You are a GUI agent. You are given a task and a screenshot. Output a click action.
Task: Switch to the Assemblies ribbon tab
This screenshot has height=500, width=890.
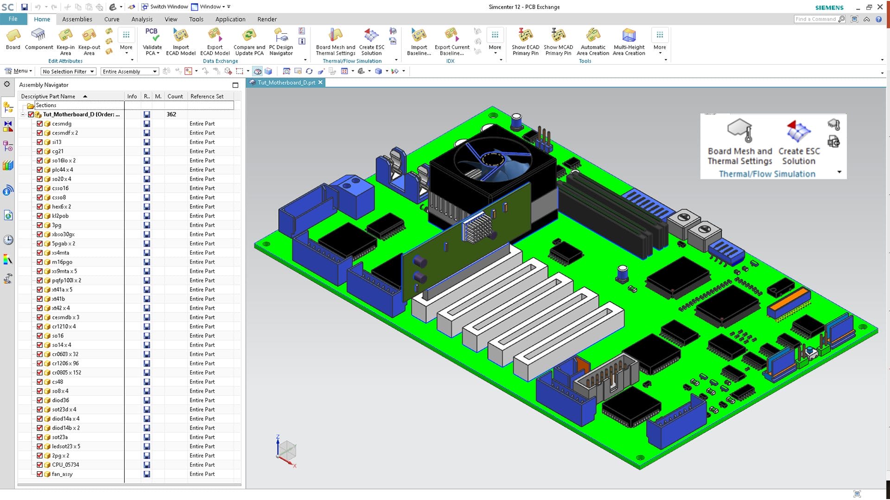[x=77, y=19]
